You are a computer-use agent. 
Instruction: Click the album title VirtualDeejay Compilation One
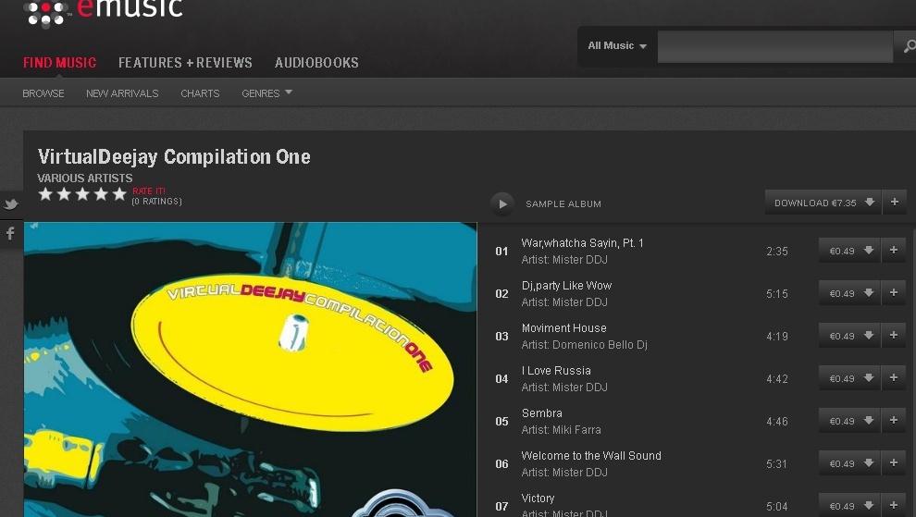click(174, 156)
